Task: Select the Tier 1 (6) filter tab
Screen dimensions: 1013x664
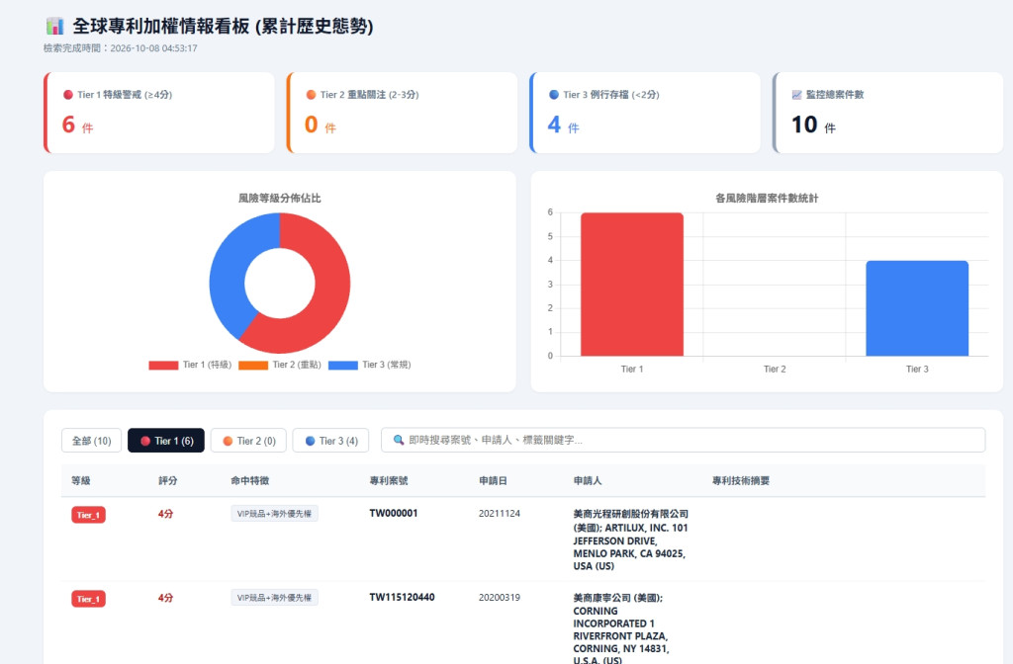Action: coord(166,441)
